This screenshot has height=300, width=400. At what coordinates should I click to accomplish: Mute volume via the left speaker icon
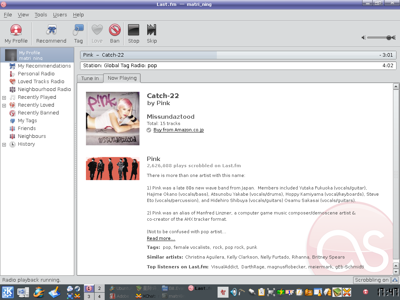tap(364, 38)
